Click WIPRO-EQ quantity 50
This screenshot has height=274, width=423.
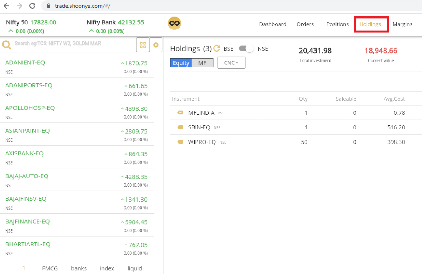click(x=304, y=142)
